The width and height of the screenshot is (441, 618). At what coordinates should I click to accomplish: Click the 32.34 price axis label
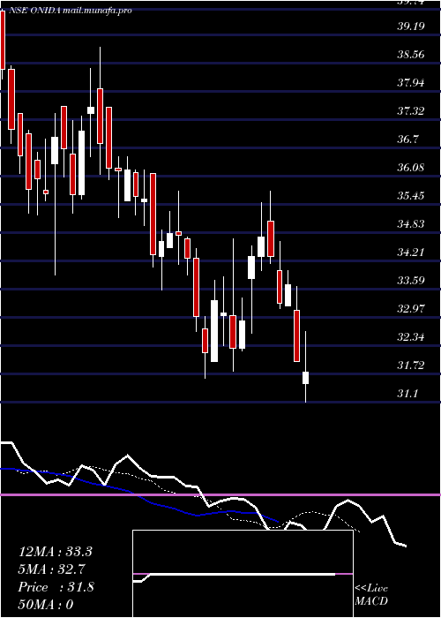410,337
